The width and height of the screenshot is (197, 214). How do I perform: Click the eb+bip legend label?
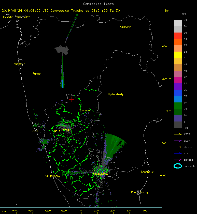click(x=188, y=160)
